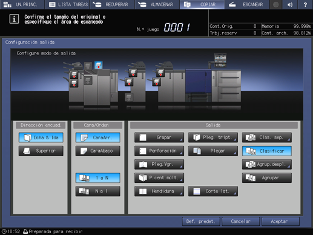Screen dimensions: 313x235
Task: Click the 'Dirección encuad.' section header
Action: 41,125
